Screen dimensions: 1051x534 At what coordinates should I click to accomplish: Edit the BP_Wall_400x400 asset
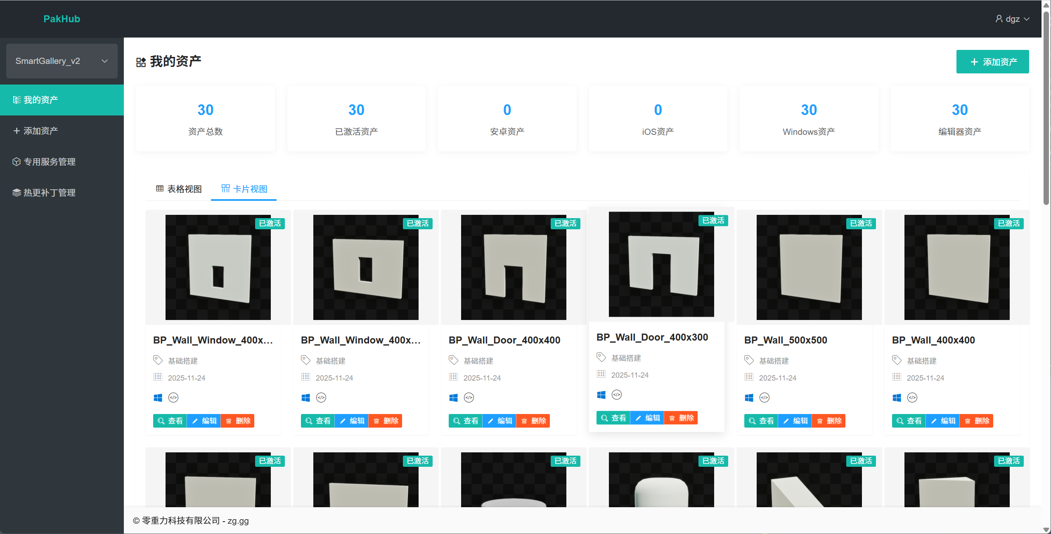[x=943, y=421]
